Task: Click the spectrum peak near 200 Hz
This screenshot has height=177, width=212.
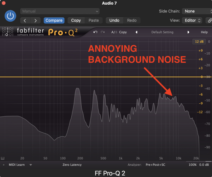Action: click(77, 88)
